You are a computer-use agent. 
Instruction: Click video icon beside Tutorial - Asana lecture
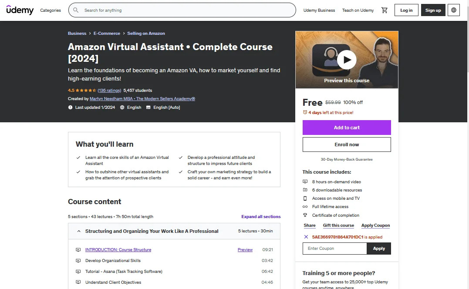tap(78, 271)
